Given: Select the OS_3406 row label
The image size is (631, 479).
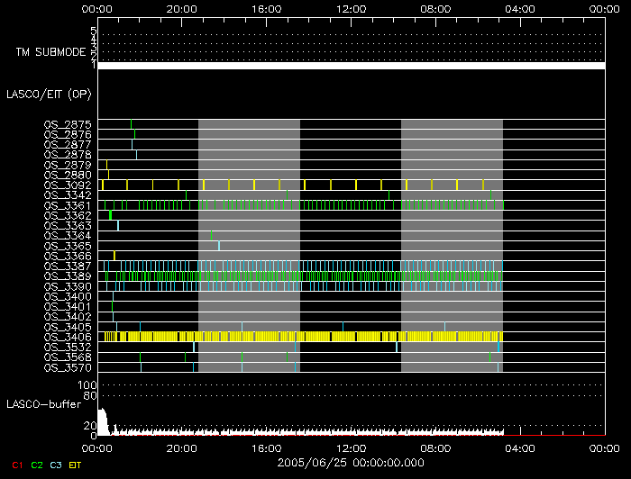Looking at the screenshot, I should [x=67, y=337].
